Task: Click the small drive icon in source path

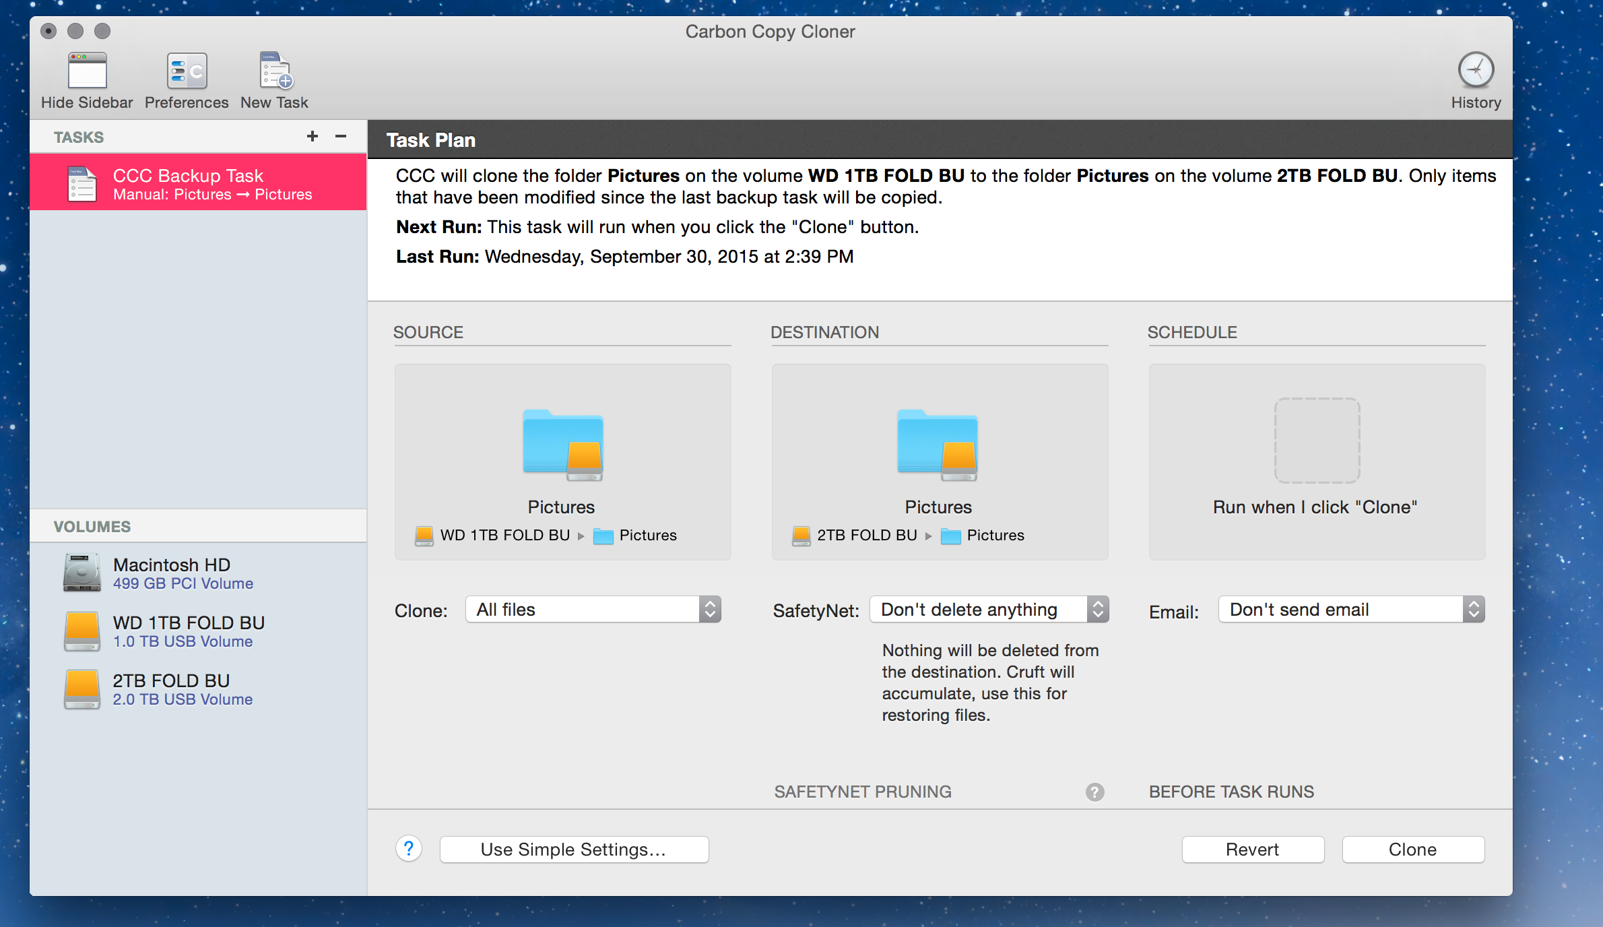Action: click(424, 536)
